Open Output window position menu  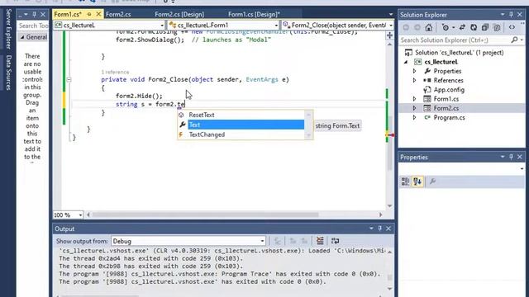[x=371, y=229]
